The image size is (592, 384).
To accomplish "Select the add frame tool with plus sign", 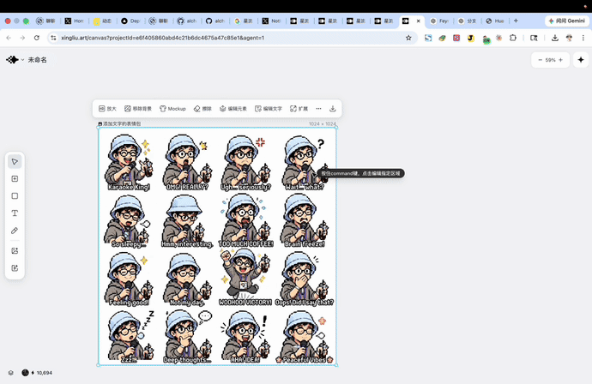I will (15, 179).
